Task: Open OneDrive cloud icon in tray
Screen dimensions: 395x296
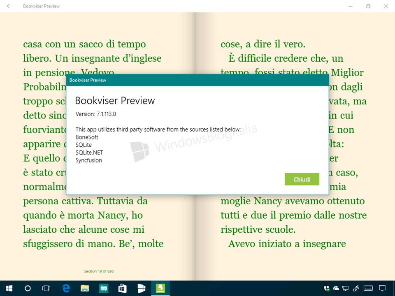Action: [x=336, y=288]
